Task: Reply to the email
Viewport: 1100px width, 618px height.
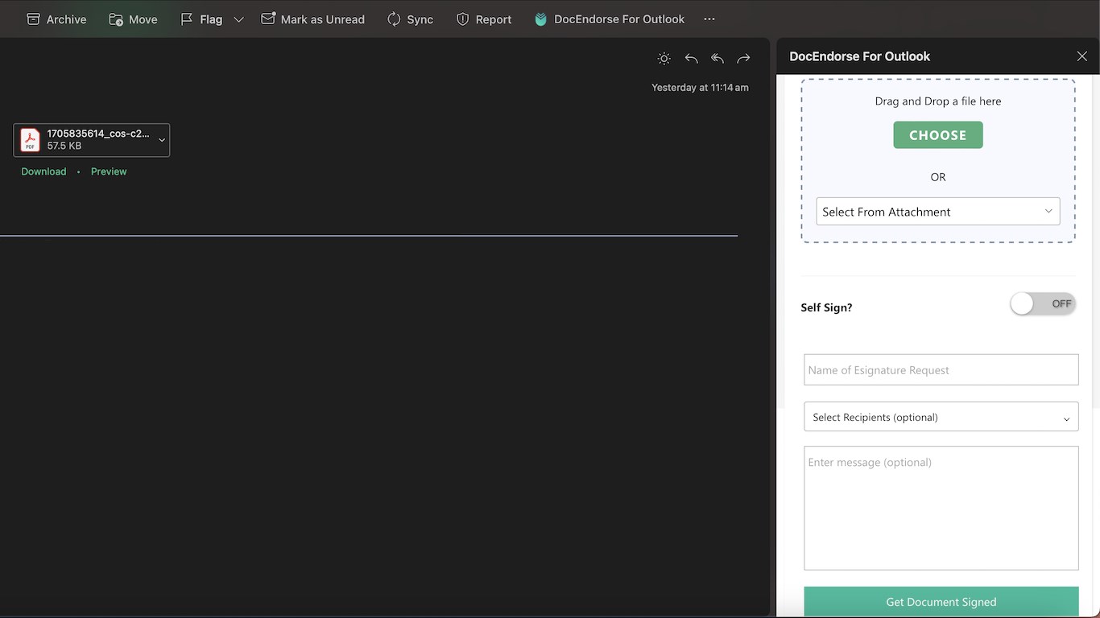Action: coord(691,58)
